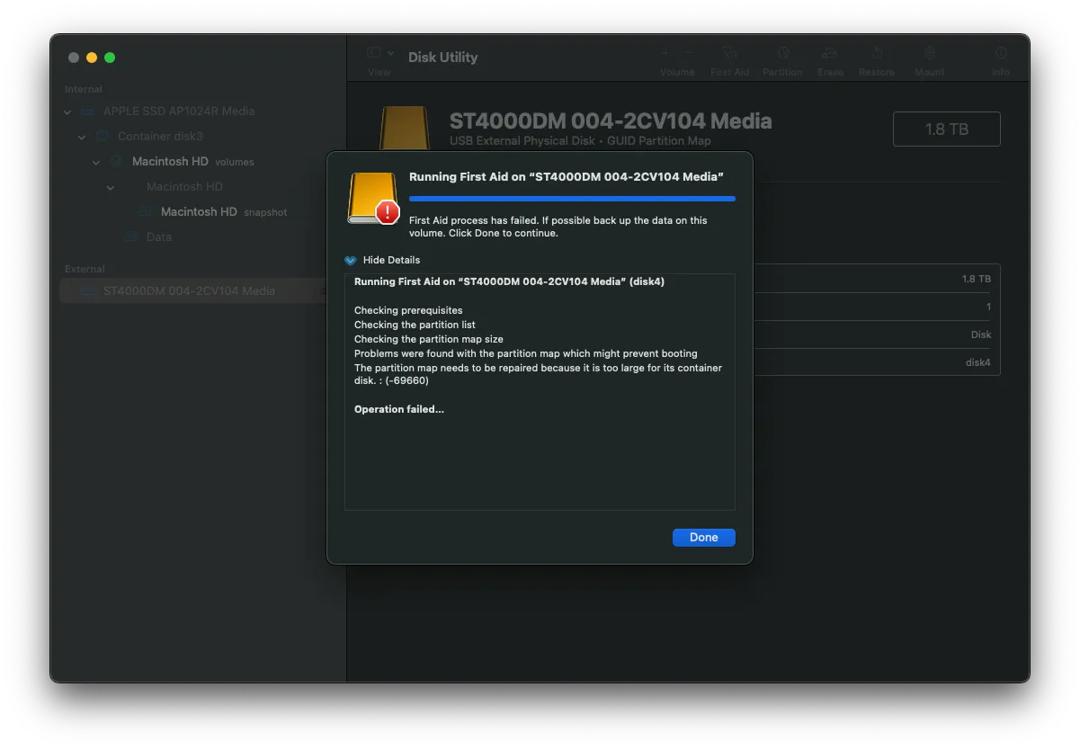
Task: Select ST4000DM 004-2CV104 Media external disk
Action: pos(189,291)
